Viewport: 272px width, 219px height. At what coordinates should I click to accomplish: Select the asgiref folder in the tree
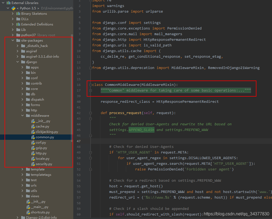click(31, 51)
